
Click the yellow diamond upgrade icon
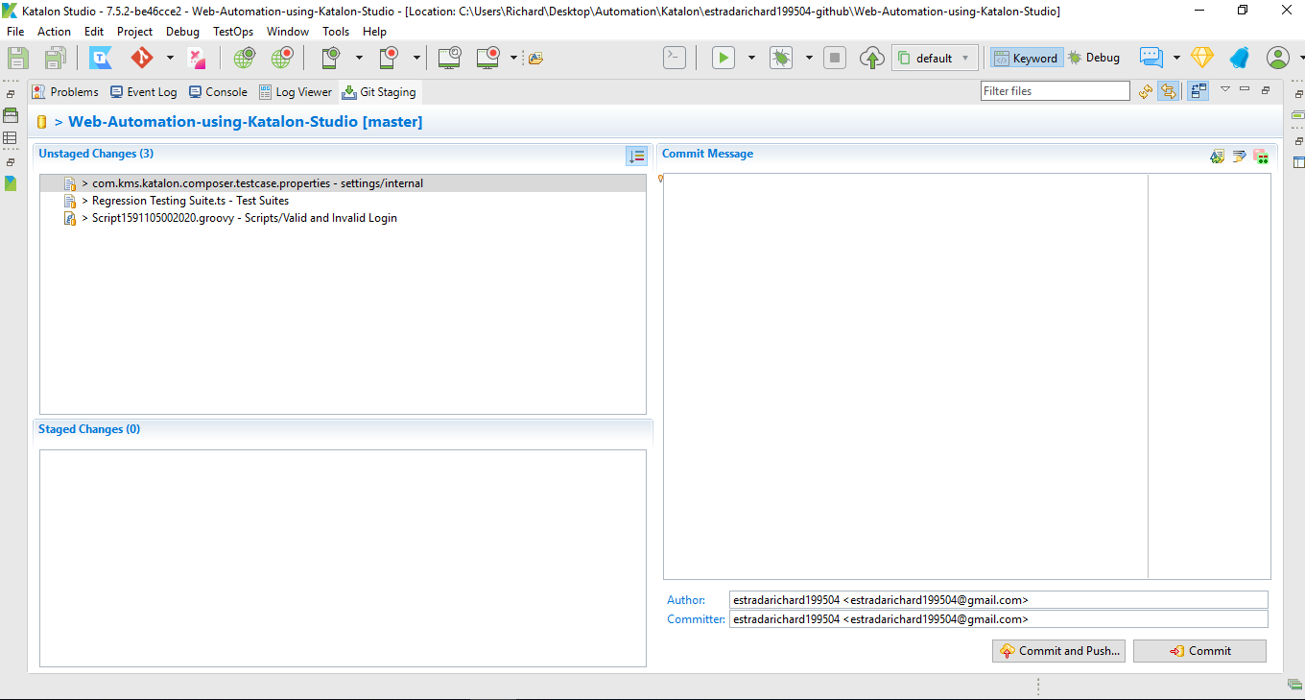(1202, 58)
